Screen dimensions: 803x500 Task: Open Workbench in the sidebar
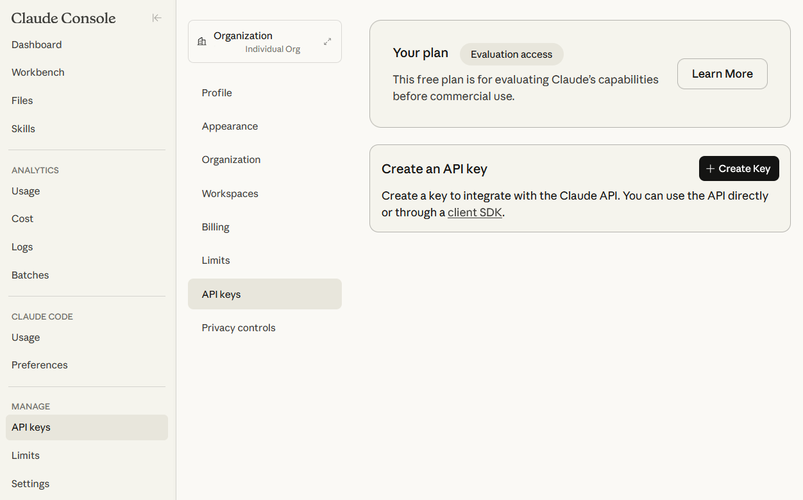pos(38,73)
